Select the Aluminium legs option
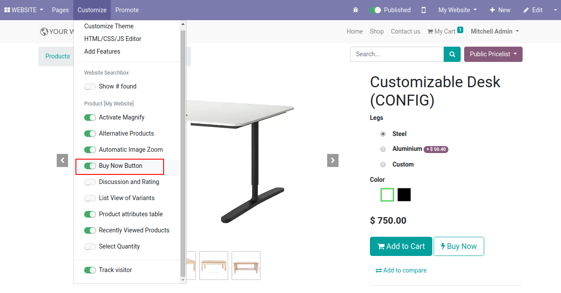 tap(383, 149)
